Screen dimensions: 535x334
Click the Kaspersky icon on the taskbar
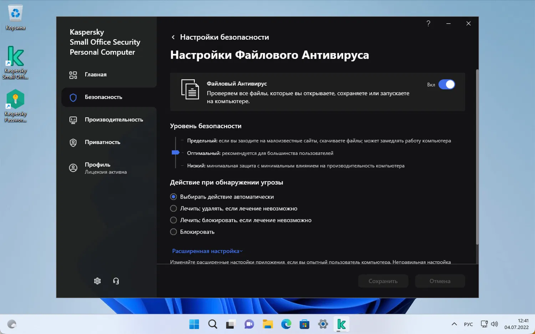[x=341, y=324]
